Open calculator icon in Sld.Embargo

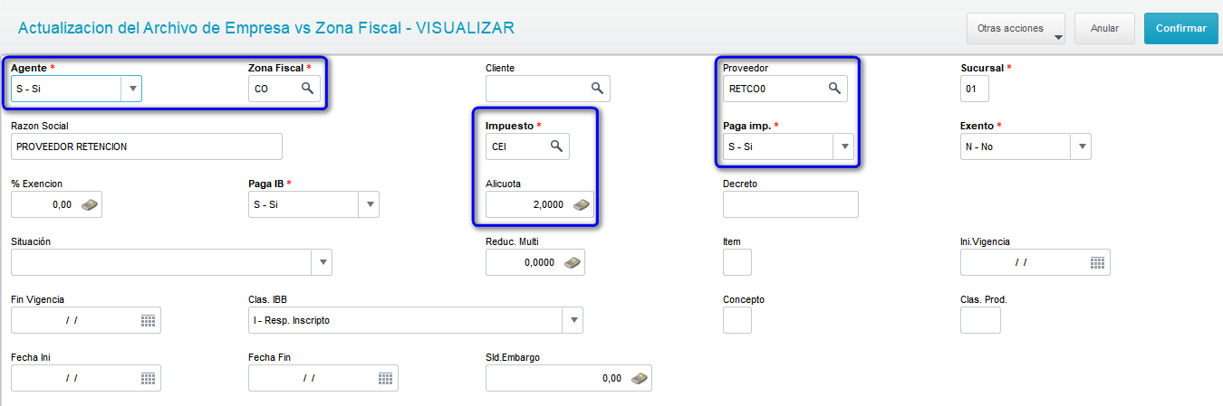[640, 378]
